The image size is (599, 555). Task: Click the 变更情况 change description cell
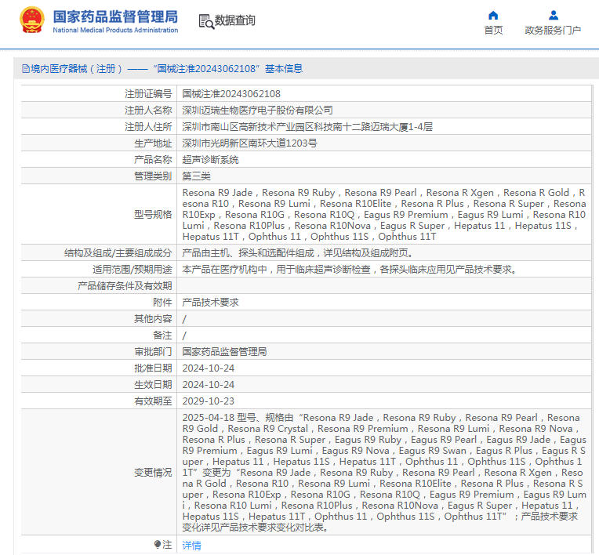tap(384, 472)
